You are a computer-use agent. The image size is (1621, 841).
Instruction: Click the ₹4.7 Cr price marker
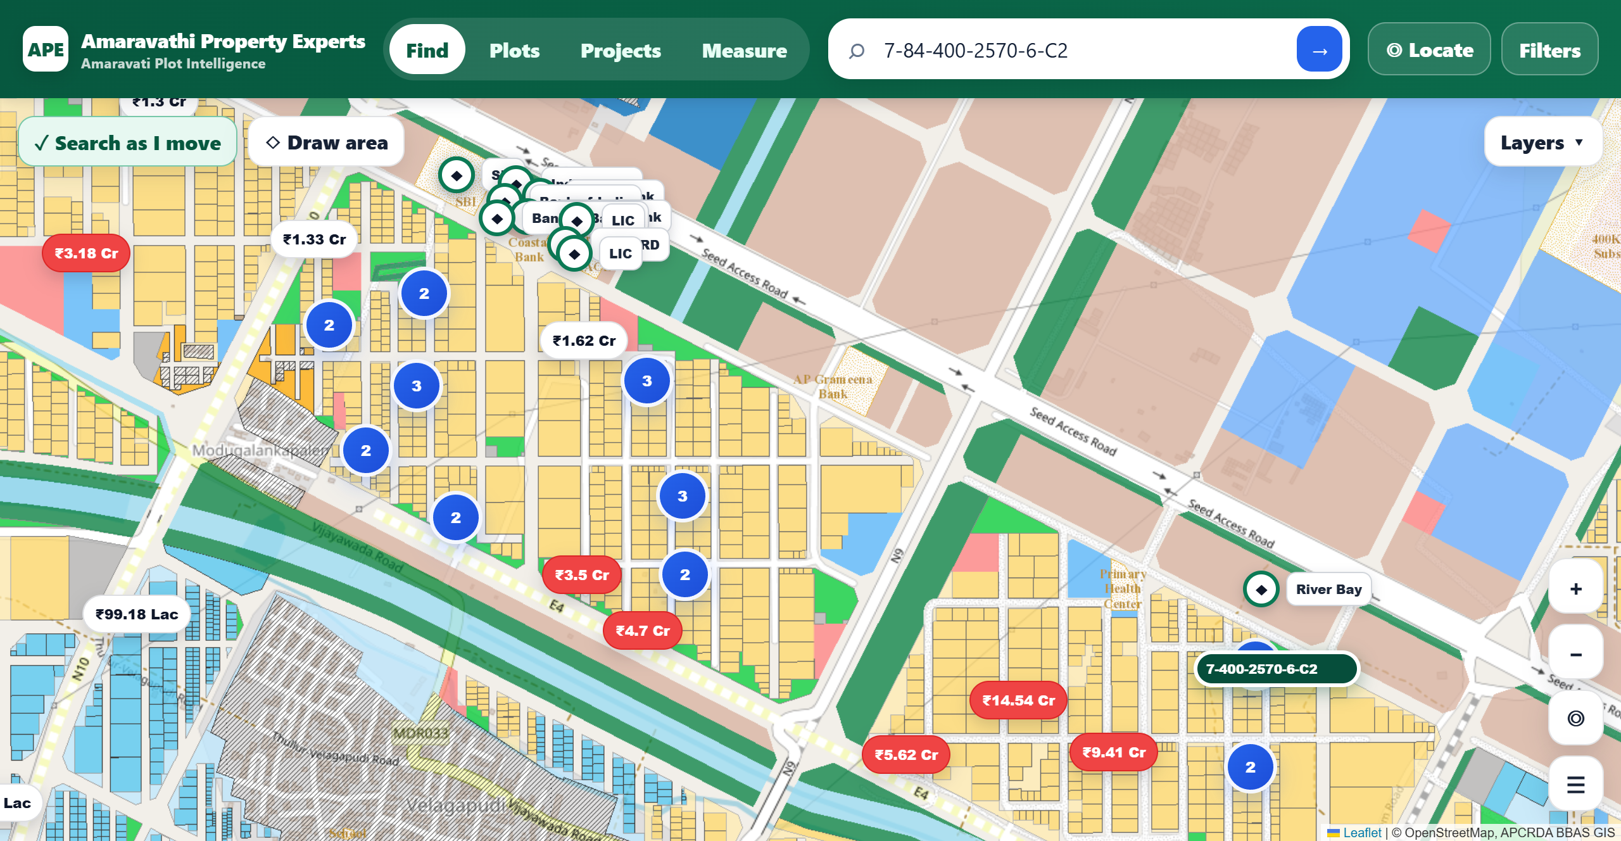click(x=643, y=631)
